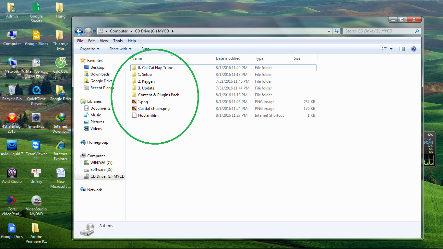Open the File menu

(x=80, y=41)
